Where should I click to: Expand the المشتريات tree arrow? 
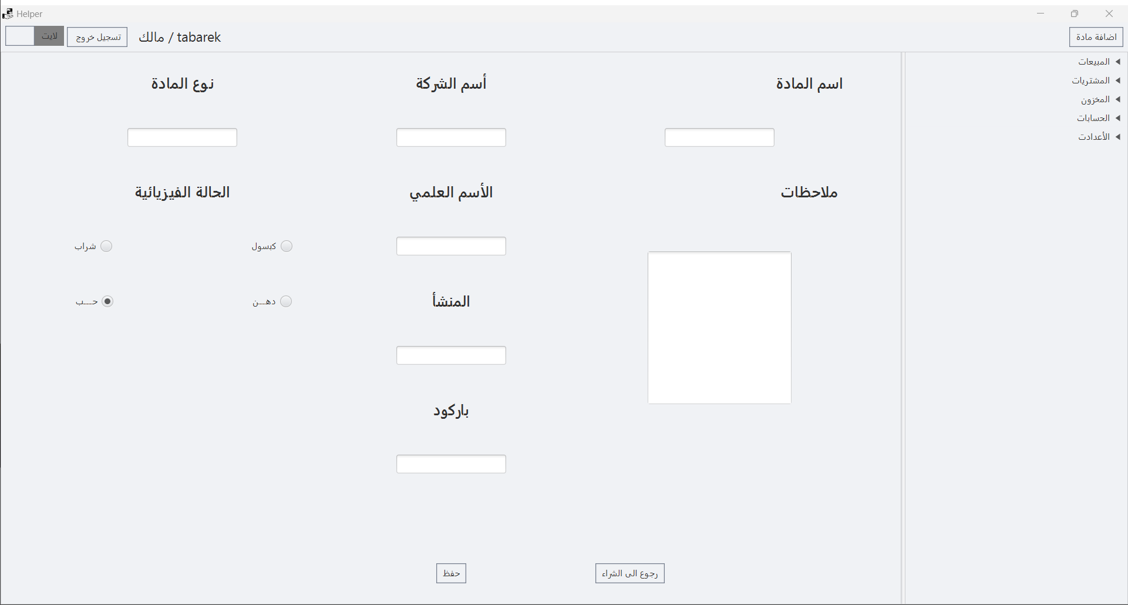(x=1118, y=80)
